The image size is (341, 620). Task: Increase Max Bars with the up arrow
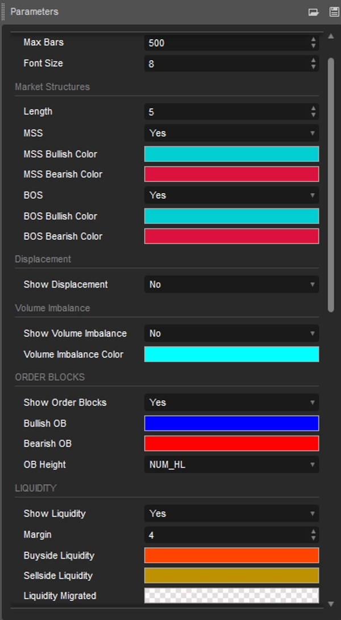313,40
